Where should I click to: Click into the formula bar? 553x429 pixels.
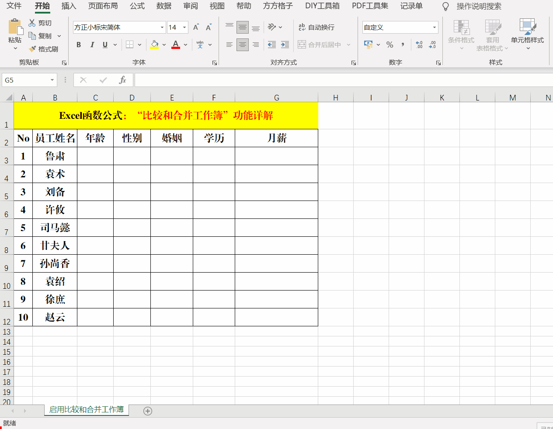coord(344,80)
